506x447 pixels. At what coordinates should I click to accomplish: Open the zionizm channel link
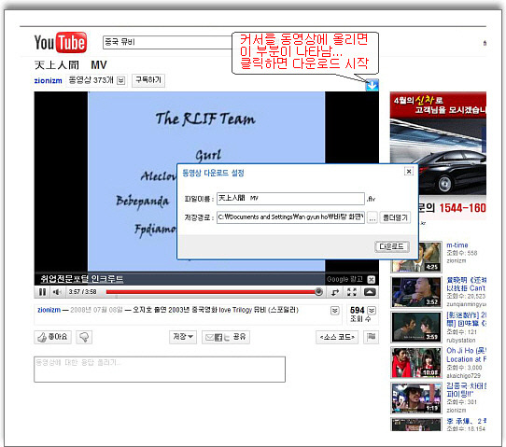[x=49, y=80]
